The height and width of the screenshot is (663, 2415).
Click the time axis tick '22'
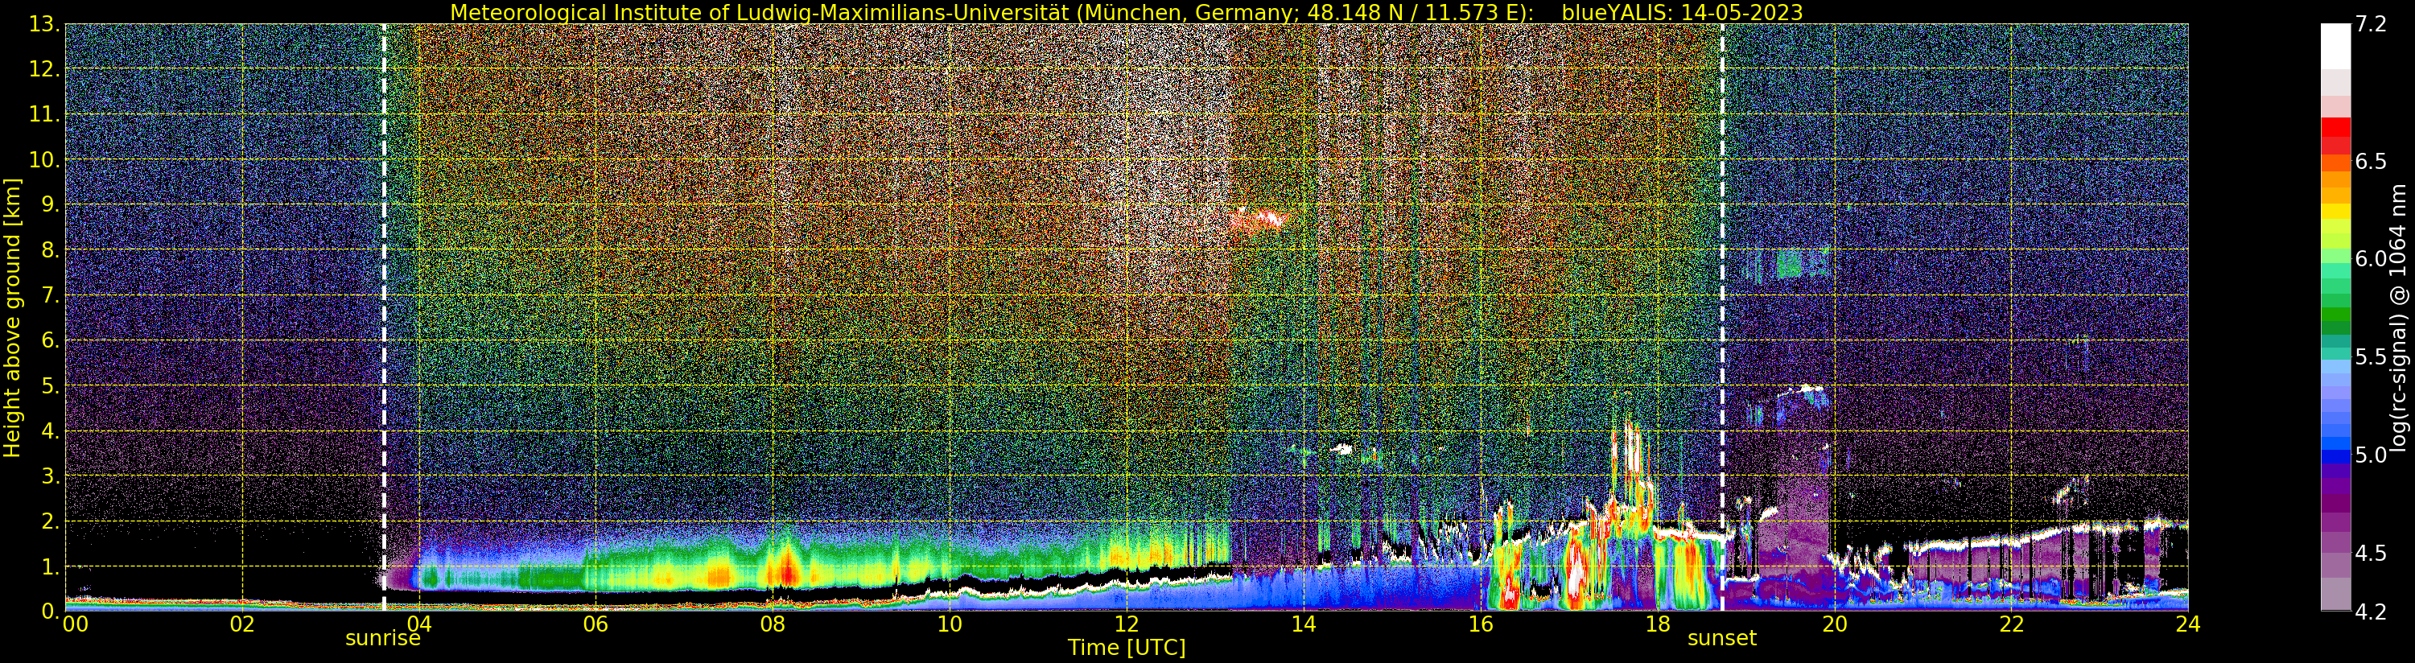2012,624
